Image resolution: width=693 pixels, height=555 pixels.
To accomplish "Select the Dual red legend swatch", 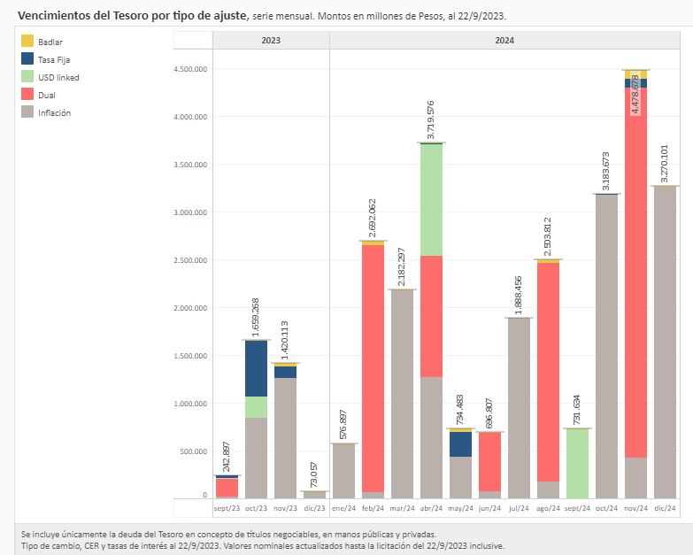I will [x=27, y=95].
